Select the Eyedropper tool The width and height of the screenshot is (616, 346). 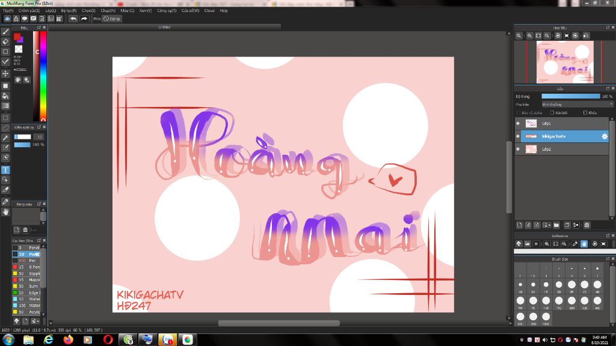5,202
